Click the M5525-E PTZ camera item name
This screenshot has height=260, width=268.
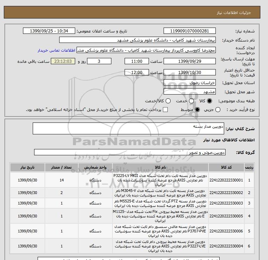pyautogui.click(x=160, y=203)
